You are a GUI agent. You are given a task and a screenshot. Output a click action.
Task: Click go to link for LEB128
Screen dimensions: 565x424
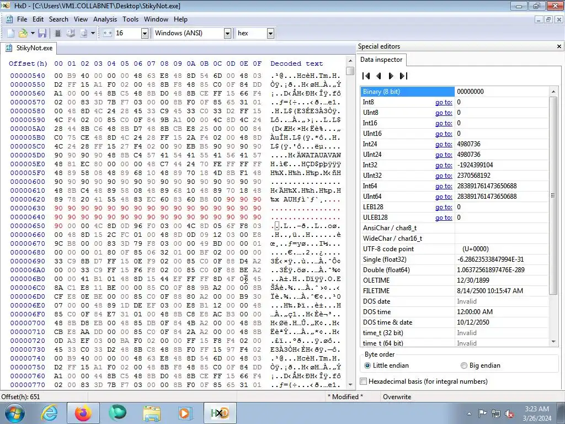click(x=444, y=207)
